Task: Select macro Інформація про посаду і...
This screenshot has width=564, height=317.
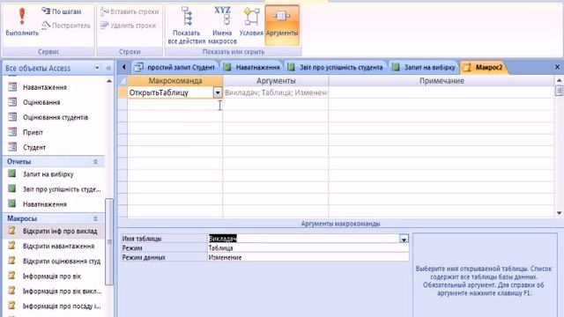Action: click(62, 306)
